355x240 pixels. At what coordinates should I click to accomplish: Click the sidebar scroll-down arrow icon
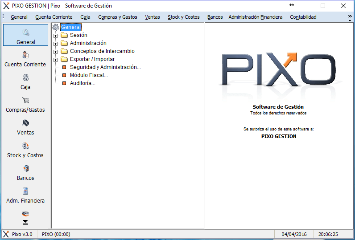pyautogui.click(x=25, y=222)
